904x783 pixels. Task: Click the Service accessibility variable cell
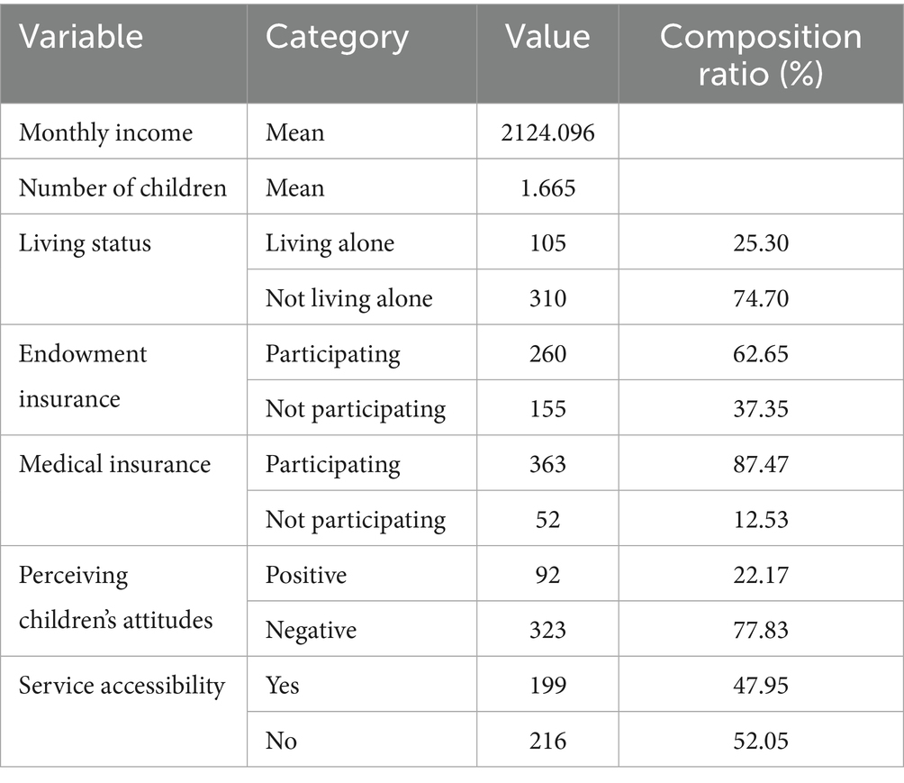pos(122,686)
